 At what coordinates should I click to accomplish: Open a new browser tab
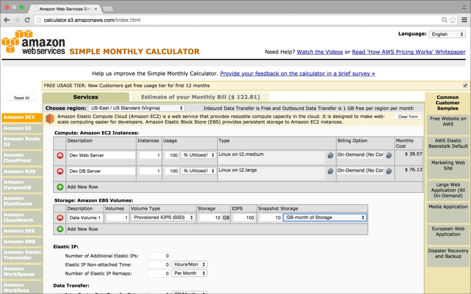click(x=107, y=9)
